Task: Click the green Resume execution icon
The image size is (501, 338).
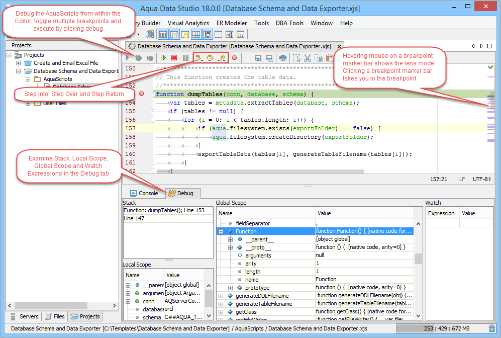Action: point(163,58)
